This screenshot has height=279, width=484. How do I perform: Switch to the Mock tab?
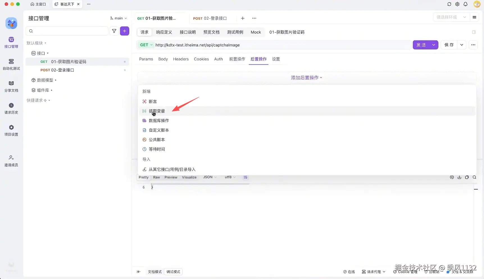click(x=255, y=32)
